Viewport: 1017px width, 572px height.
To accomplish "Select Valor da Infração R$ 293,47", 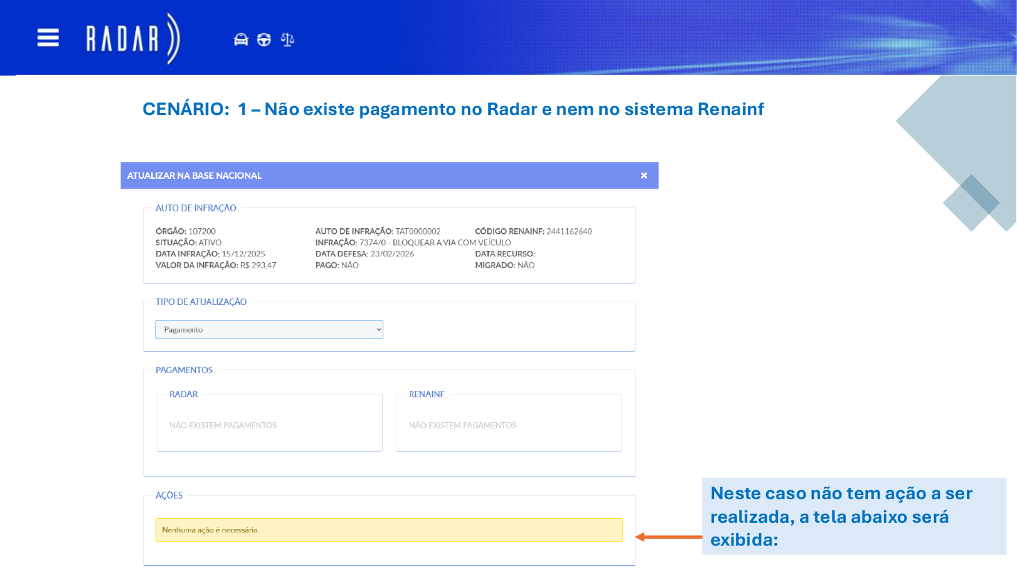I will coord(216,265).
